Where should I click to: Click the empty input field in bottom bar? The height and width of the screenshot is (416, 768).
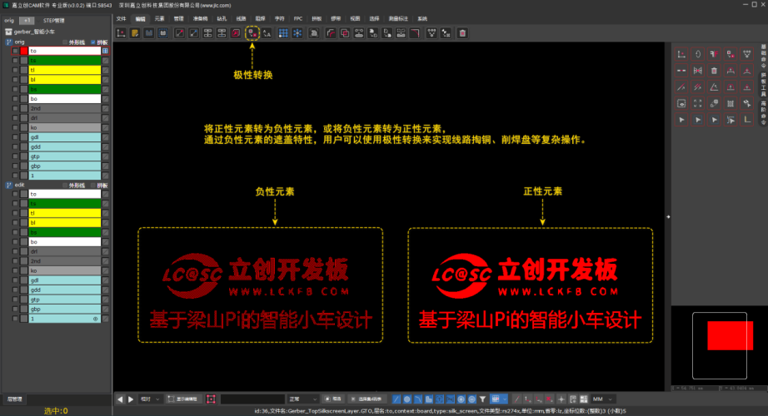click(x=252, y=399)
